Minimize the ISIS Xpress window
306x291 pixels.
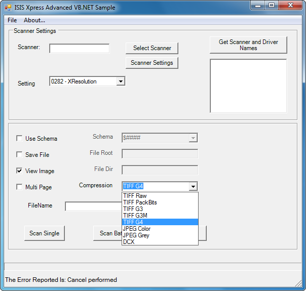coord(258,6)
